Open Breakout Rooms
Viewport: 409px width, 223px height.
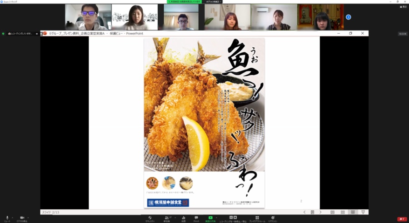click(255, 218)
